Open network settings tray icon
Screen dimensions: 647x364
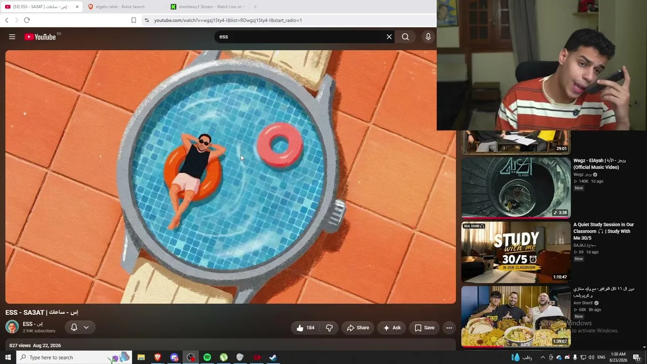pos(583,357)
